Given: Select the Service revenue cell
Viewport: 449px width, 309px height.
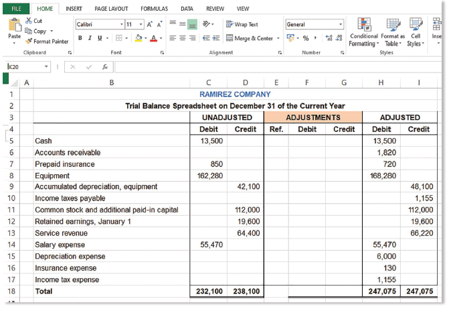Looking at the screenshot, I should click(111, 233).
